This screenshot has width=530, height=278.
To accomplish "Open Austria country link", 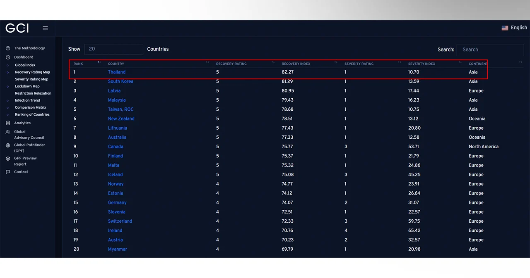I will (116, 240).
